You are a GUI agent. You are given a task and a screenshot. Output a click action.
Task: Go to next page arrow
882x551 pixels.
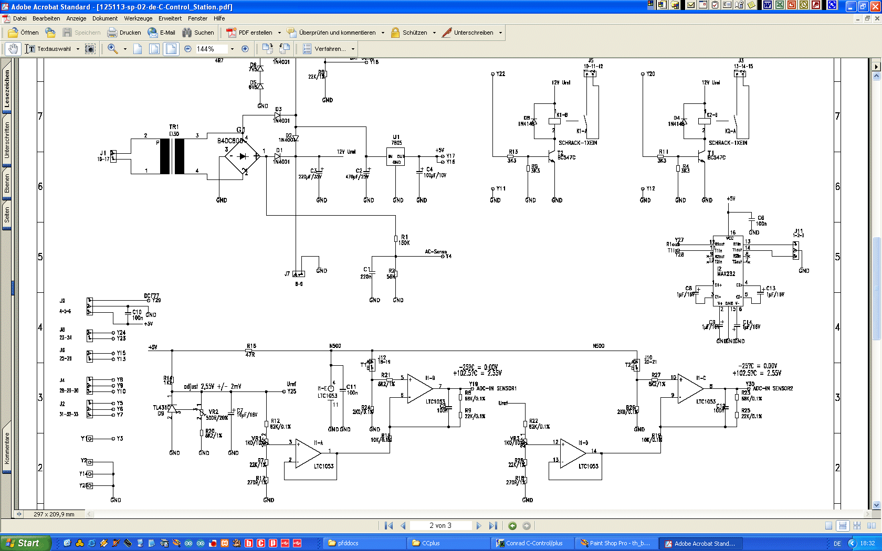click(478, 526)
